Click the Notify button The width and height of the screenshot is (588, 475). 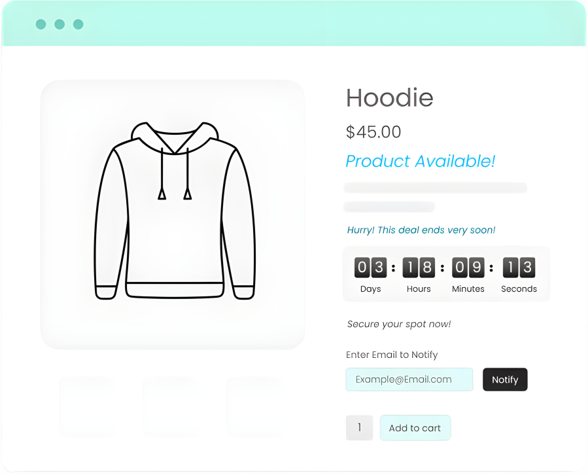pyautogui.click(x=505, y=379)
